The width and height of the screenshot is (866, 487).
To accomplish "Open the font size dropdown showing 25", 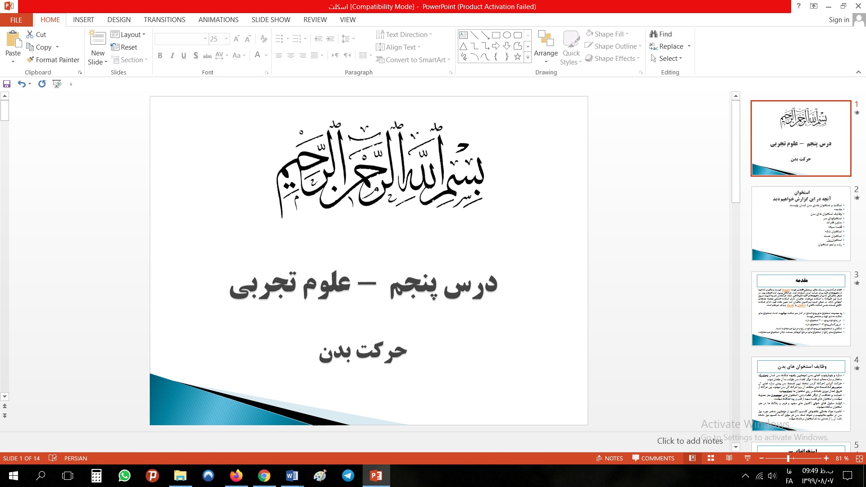I will 226,39.
